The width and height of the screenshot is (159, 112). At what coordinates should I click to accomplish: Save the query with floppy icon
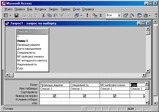(x=16, y=15)
